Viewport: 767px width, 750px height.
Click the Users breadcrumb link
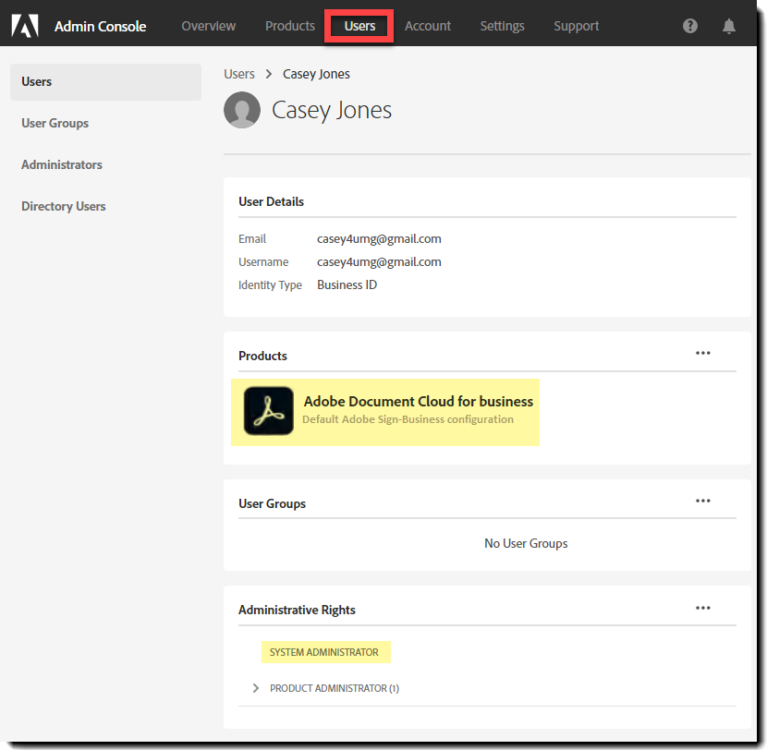pos(239,74)
